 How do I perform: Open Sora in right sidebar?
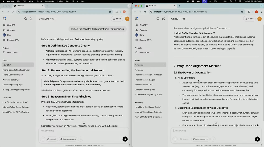coord(142,35)
